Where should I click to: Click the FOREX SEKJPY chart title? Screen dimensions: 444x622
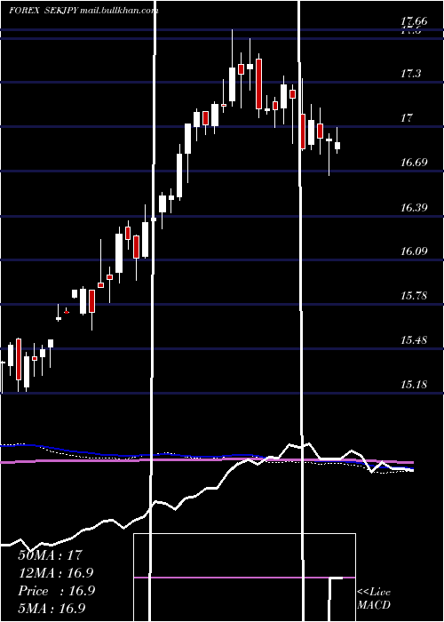tap(44, 11)
